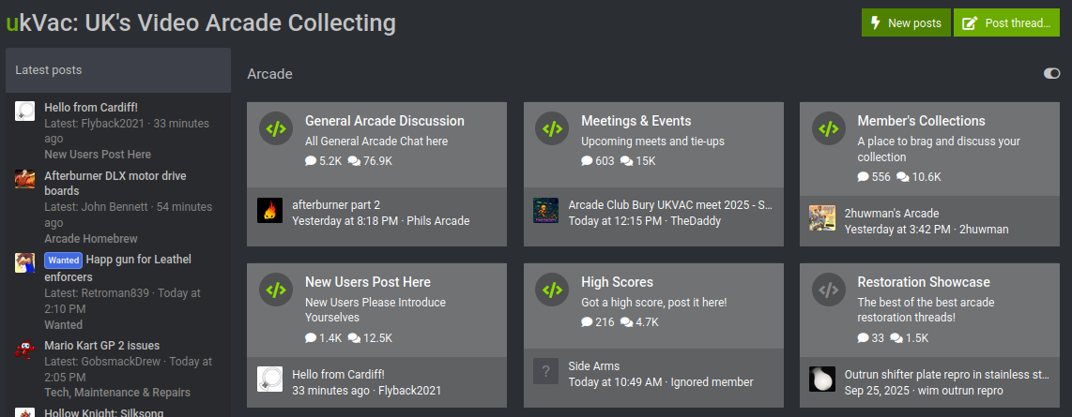Open Arcade Club Bury UKVAC meet thread
The height and width of the screenshot is (417, 1072).
pos(670,204)
